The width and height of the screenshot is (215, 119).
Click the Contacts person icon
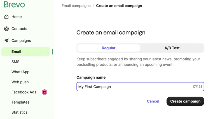pyautogui.click(x=6, y=29)
